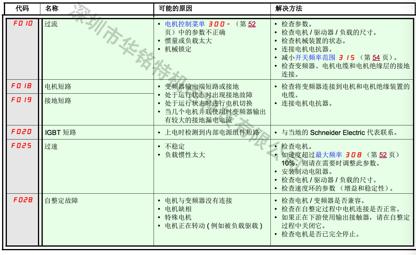Click the 电机控制菜单 blue link
The width and height of the screenshot is (416, 255).
(185, 24)
